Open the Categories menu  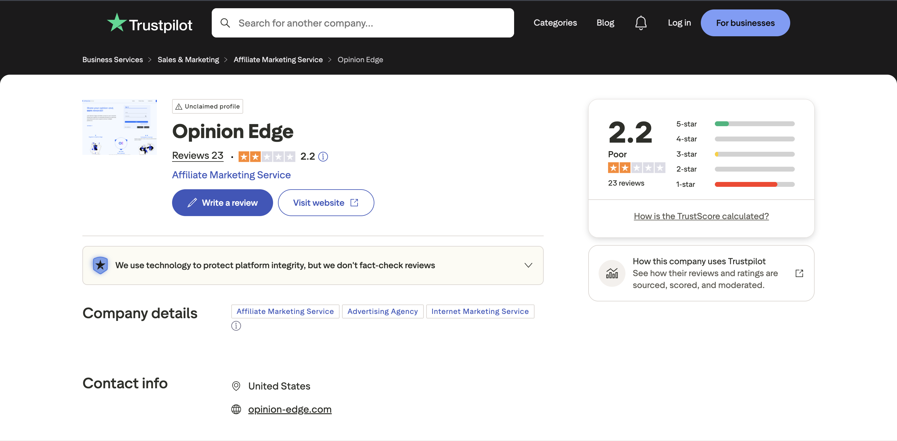(555, 23)
